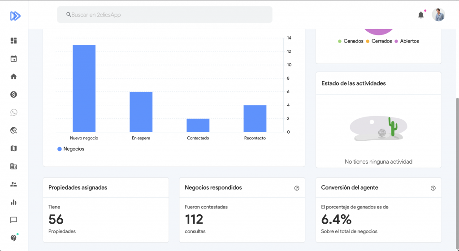This screenshot has width=459, height=251.
Task: Click the Contactado bar in chart
Action: [x=198, y=125]
